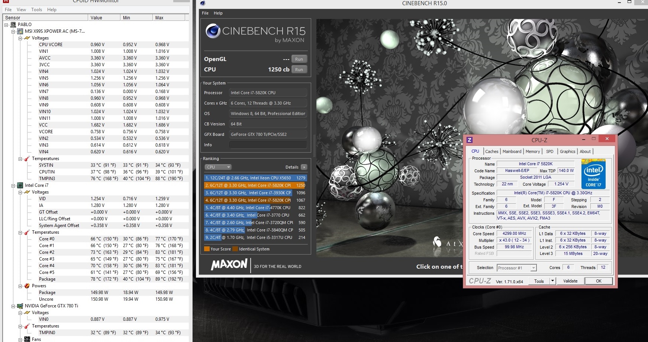Viewport: 648px width, 342px height.
Task: Open the Tools dropdown arrow in CPU-Z
Action: (x=552, y=281)
